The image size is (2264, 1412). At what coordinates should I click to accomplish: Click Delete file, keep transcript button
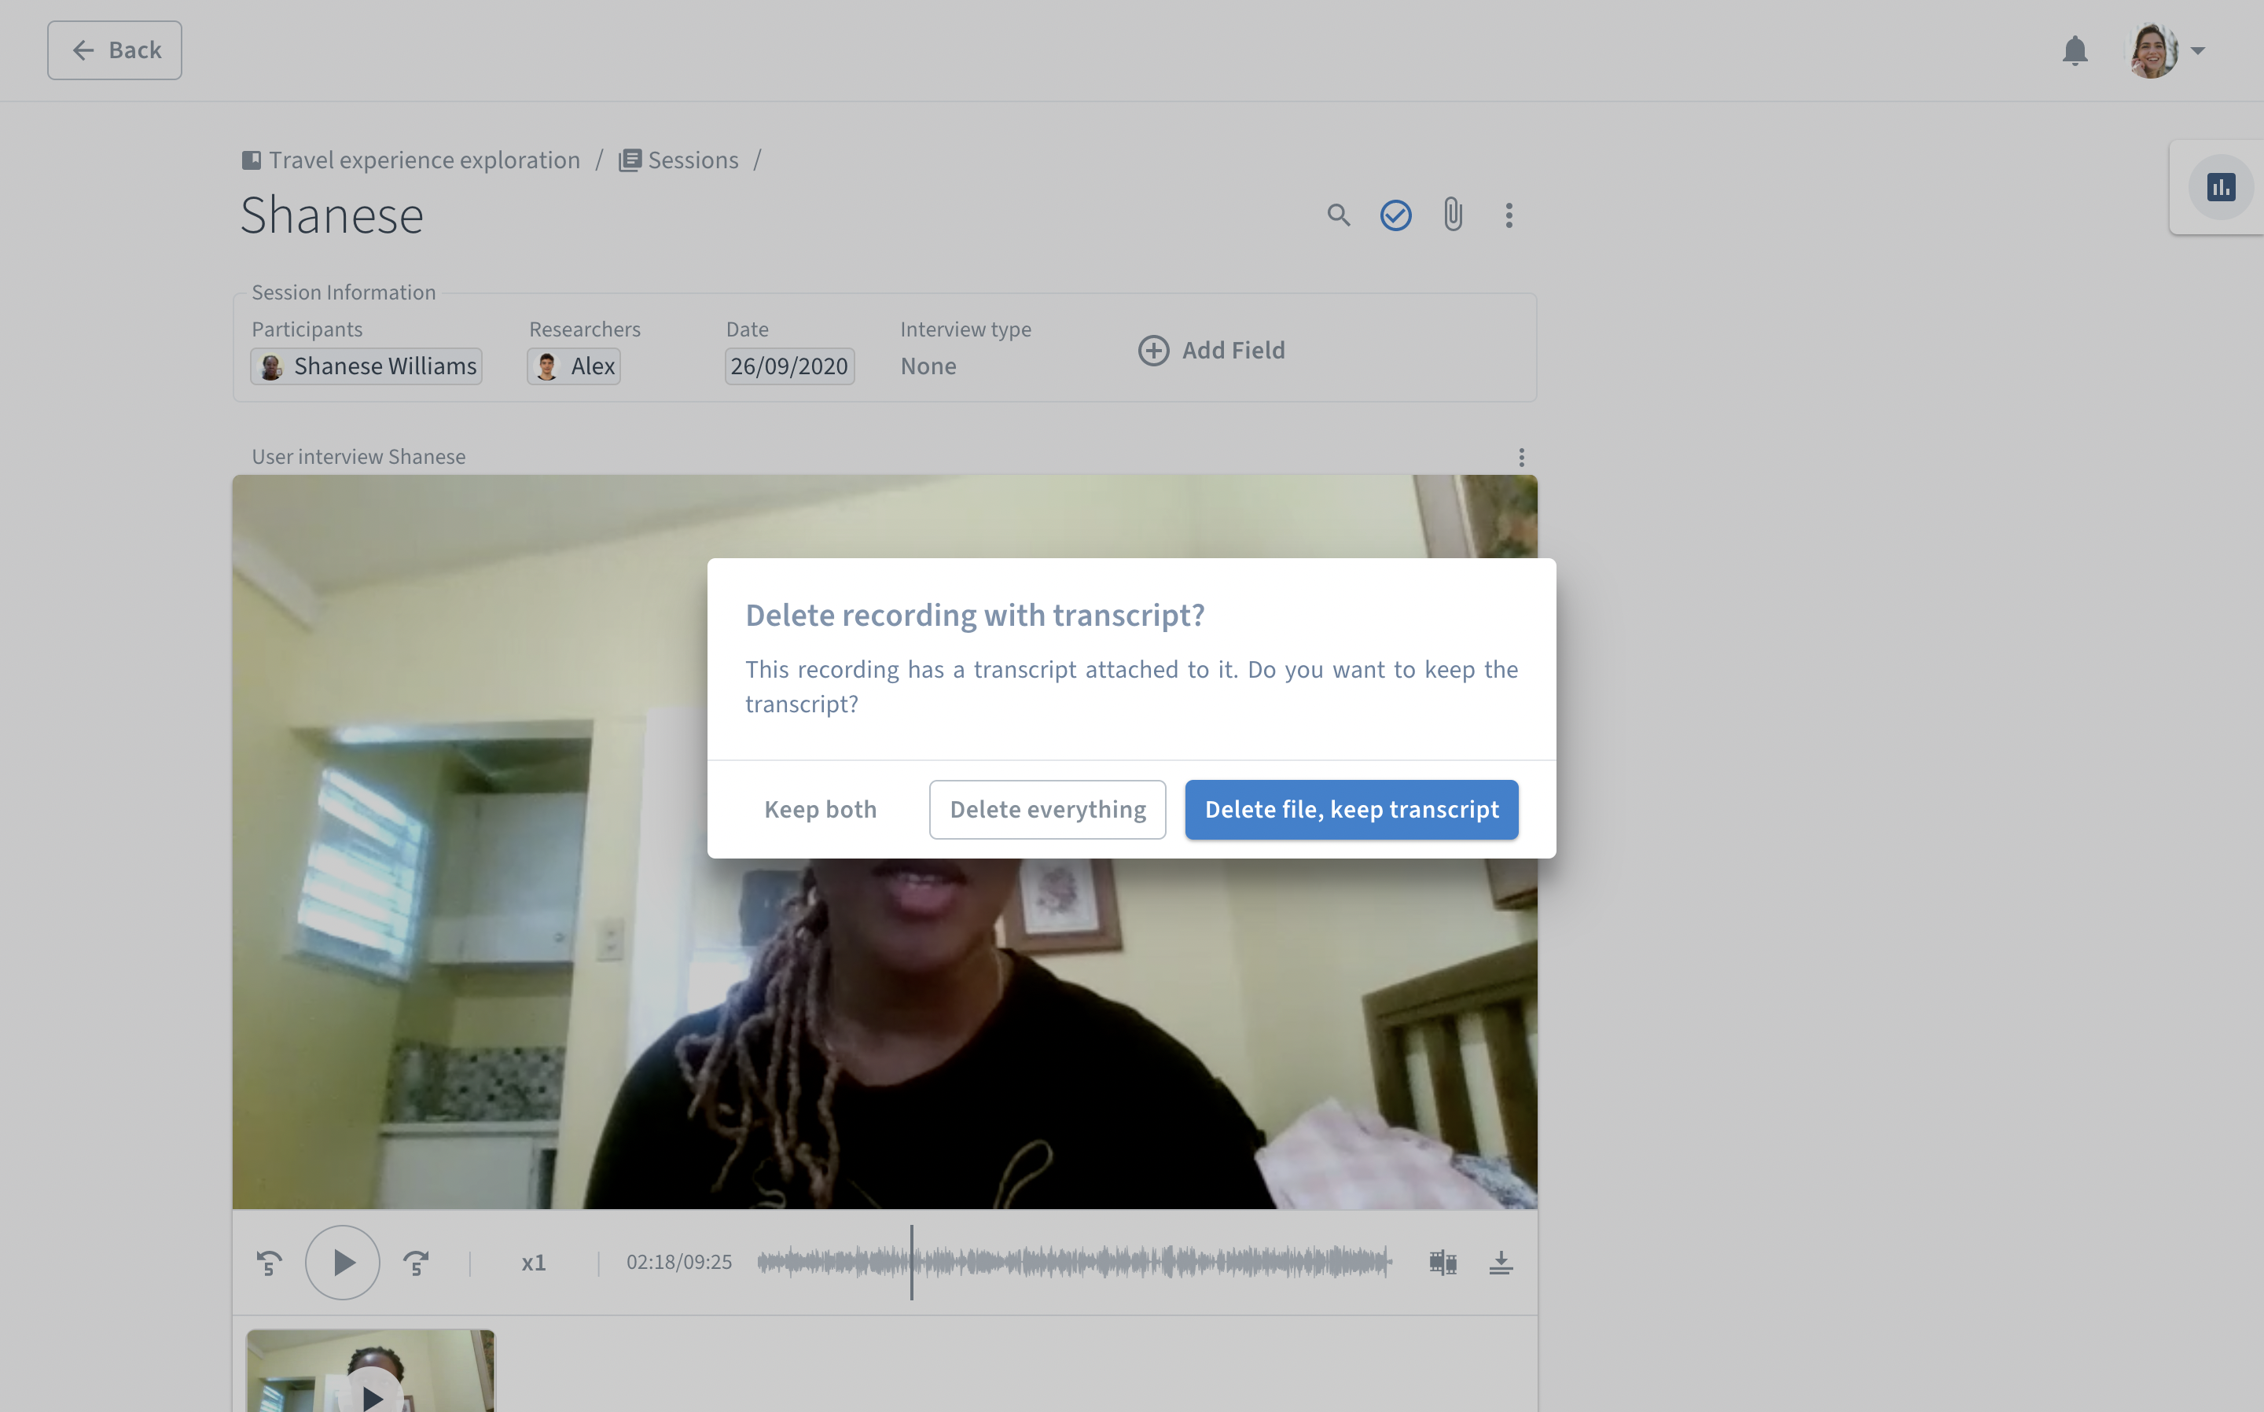1351,809
